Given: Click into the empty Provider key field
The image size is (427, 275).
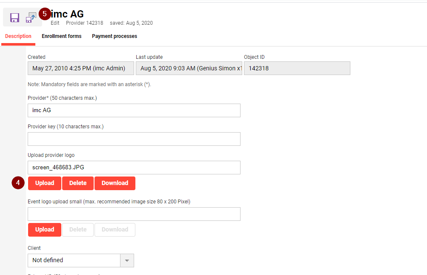Looking at the screenshot, I should 134,139.
